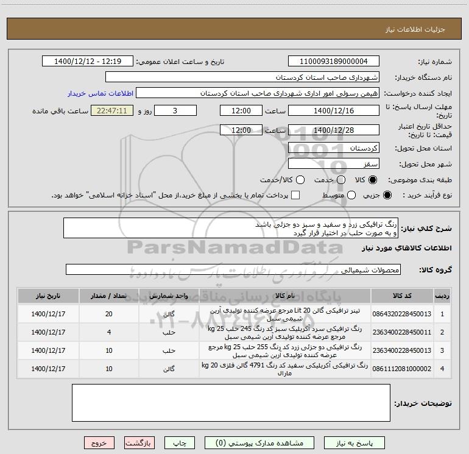Viewport: 469px width, 454px height.
Task: Open 'اطلاعات تماس خریدار' link
Action: (100, 93)
